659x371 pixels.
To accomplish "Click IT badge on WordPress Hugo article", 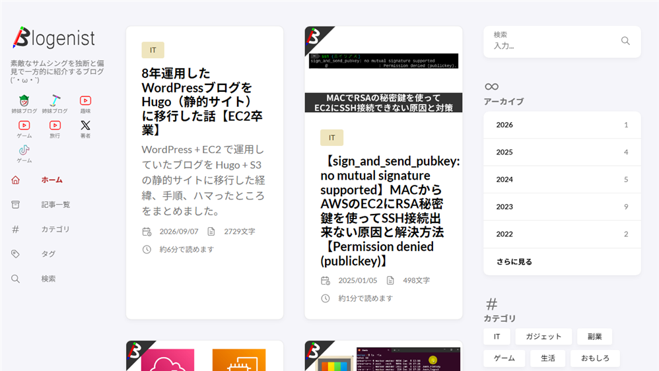I will [153, 50].
